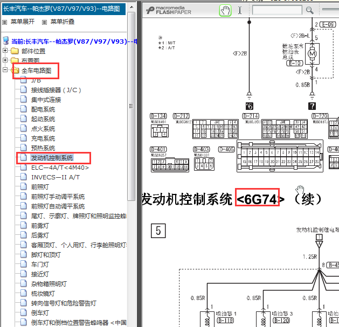Open the 前雾灯 document
339x327 pixels.
click(x=40, y=226)
